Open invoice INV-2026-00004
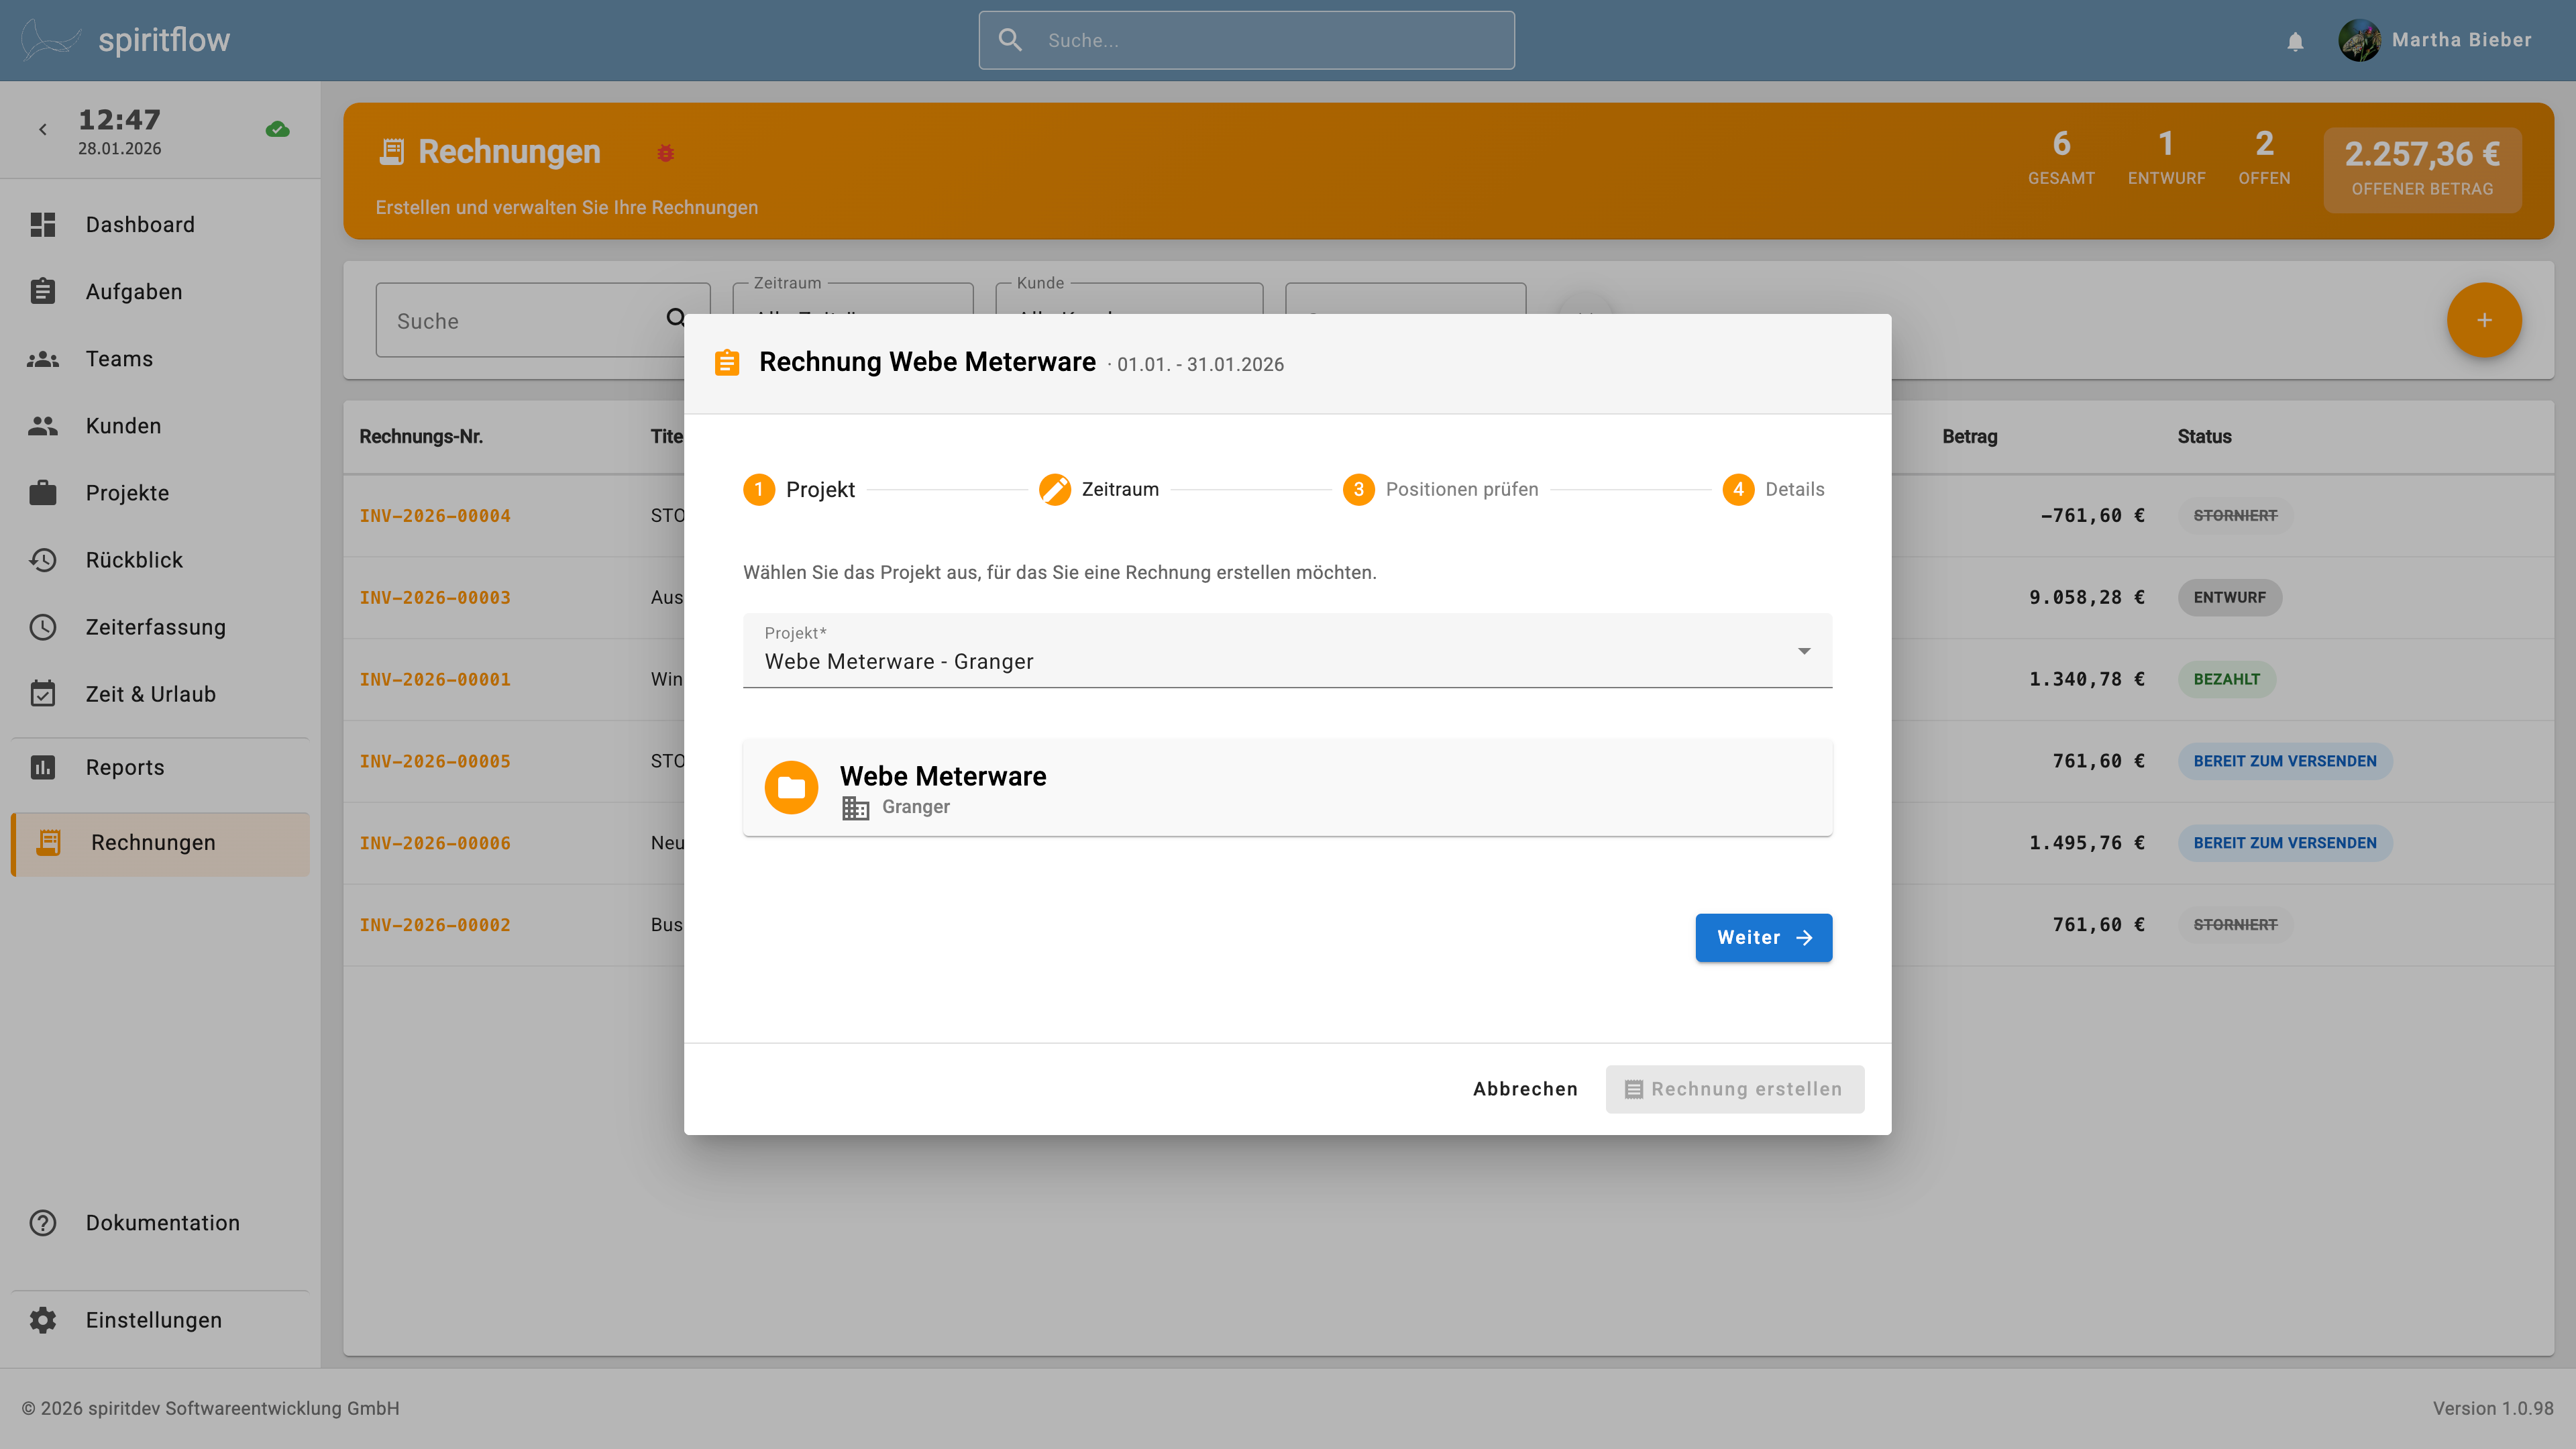Screen dimensions: 2576x1449 (x=435, y=516)
